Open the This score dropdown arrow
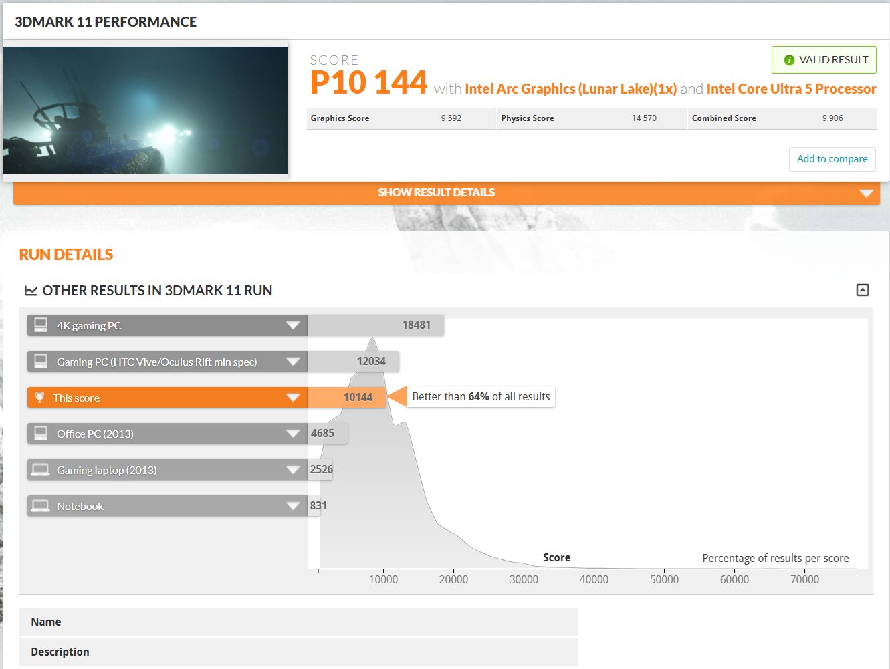Viewport: 890px width, 669px height. coord(292,398)
